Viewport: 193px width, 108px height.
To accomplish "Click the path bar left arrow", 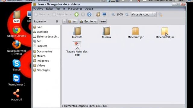I will coord(64,21).
